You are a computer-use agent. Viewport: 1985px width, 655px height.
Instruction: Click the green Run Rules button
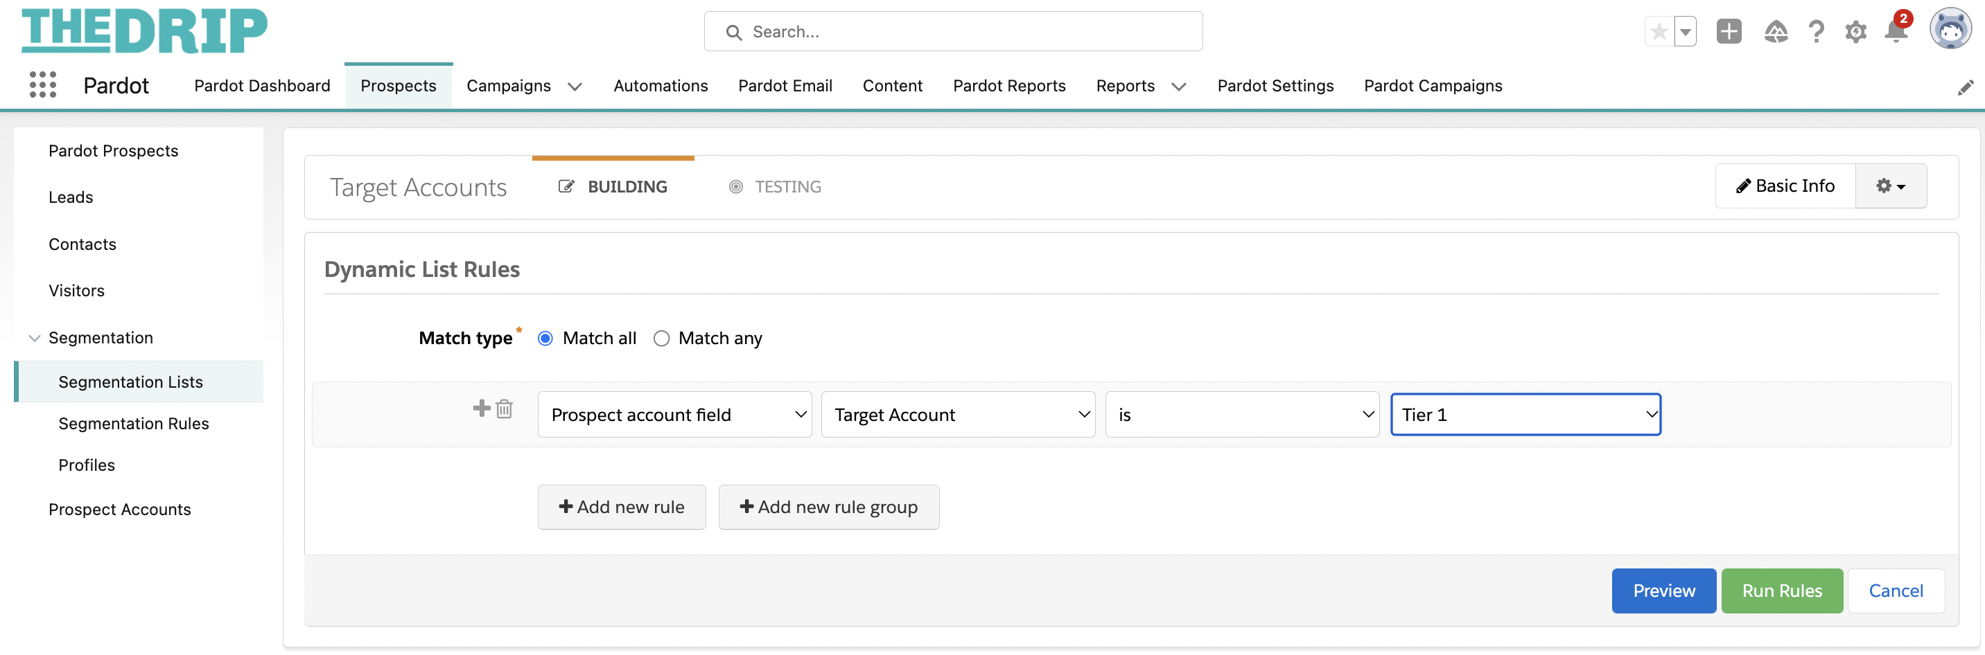click(1783, 591)
